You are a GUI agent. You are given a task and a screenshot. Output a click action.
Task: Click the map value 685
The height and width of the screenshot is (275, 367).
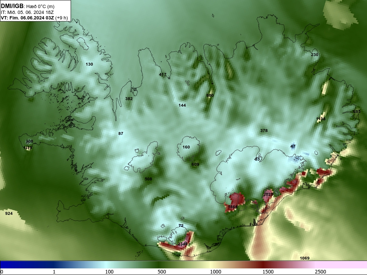tap(357, 111)
